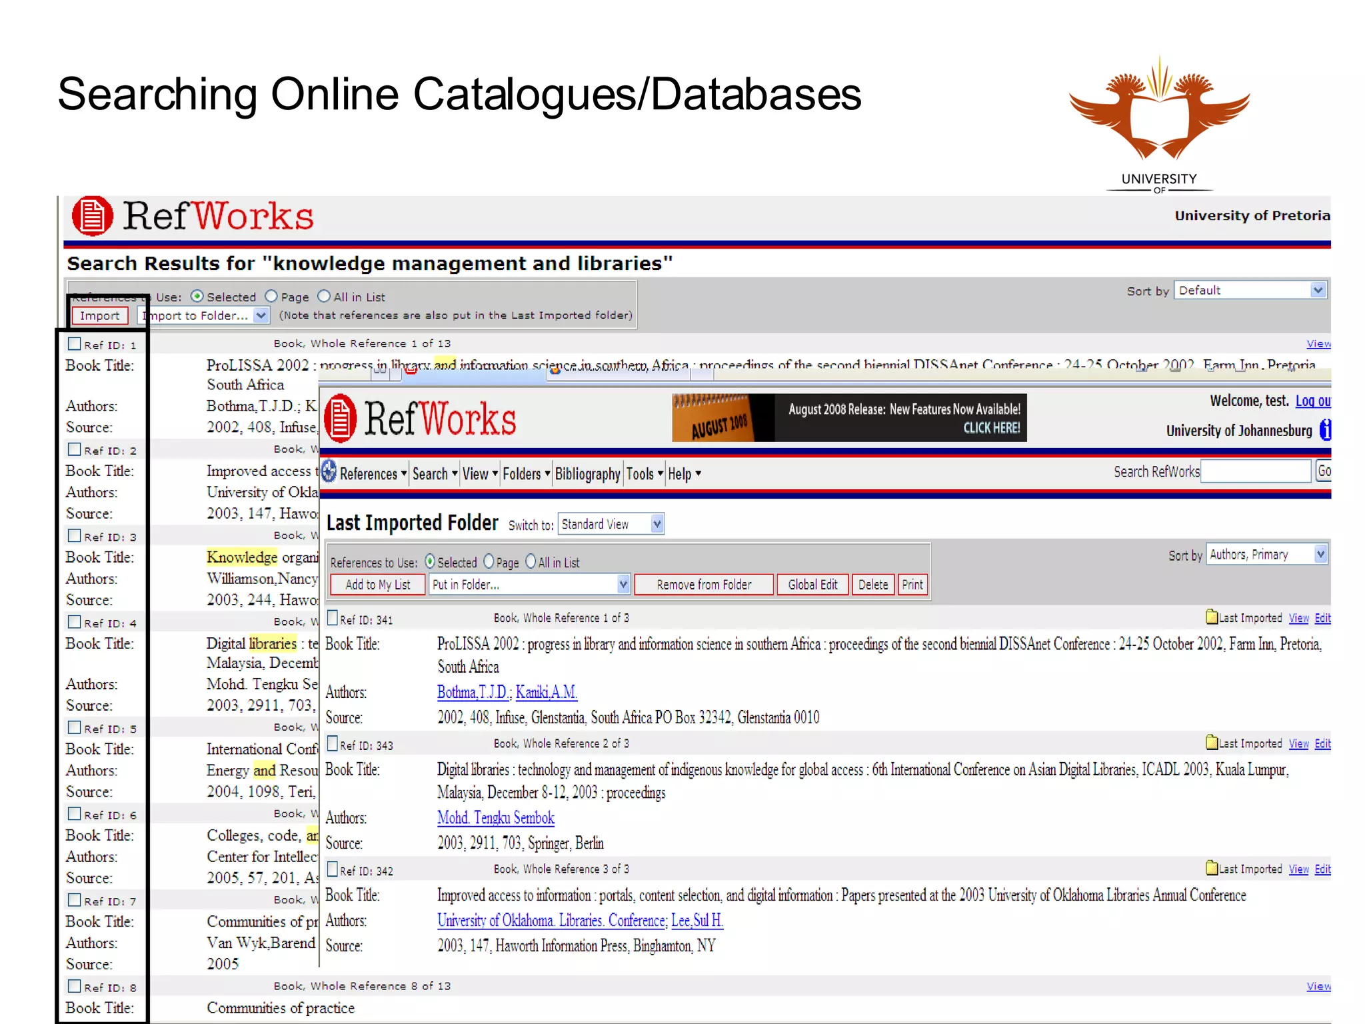Click the Last Imported folder icon for Ref ID 341
The height and width of the screenshot is (1024, 1365).
(1212, 617)
